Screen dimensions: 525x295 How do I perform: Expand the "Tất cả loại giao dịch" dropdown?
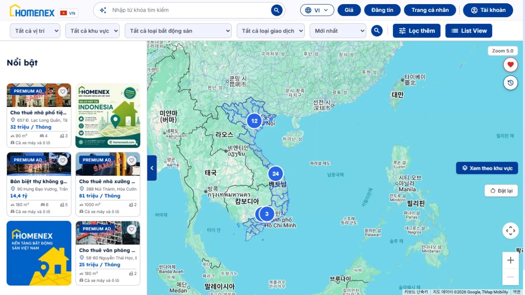[x=271, y=31]
